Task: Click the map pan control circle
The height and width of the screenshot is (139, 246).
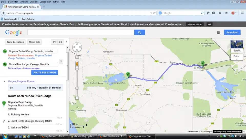Action: click(77, 47)
